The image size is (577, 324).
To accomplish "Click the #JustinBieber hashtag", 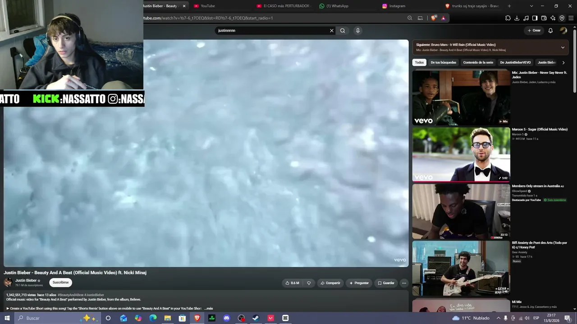I will [x=94, y=295].
